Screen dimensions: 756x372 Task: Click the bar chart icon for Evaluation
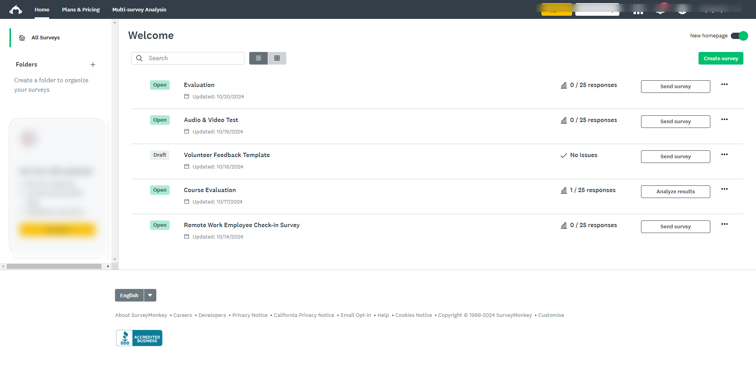coord(564,85)
